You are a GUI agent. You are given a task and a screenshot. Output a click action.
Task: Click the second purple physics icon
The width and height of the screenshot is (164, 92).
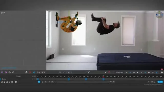6,72
